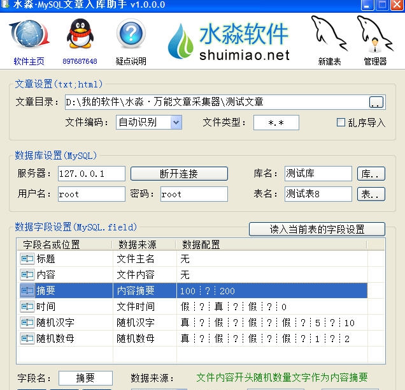Click the 数据来源 column header
Screen dimensions: 405x390
pos(144,244)
